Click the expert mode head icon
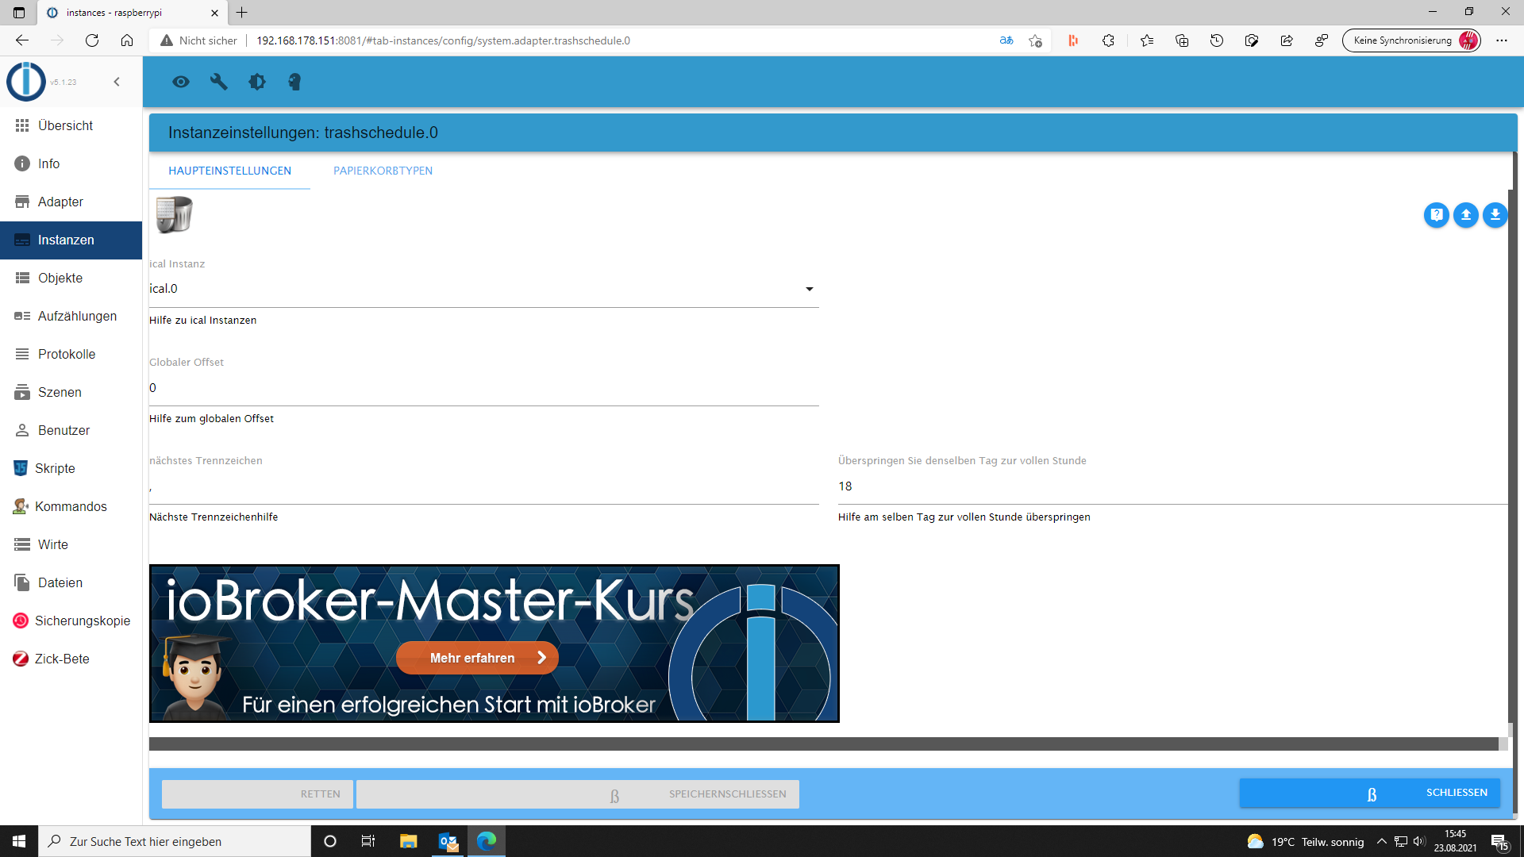Viewport: 1524px width, 857px height. pos(294,82)
